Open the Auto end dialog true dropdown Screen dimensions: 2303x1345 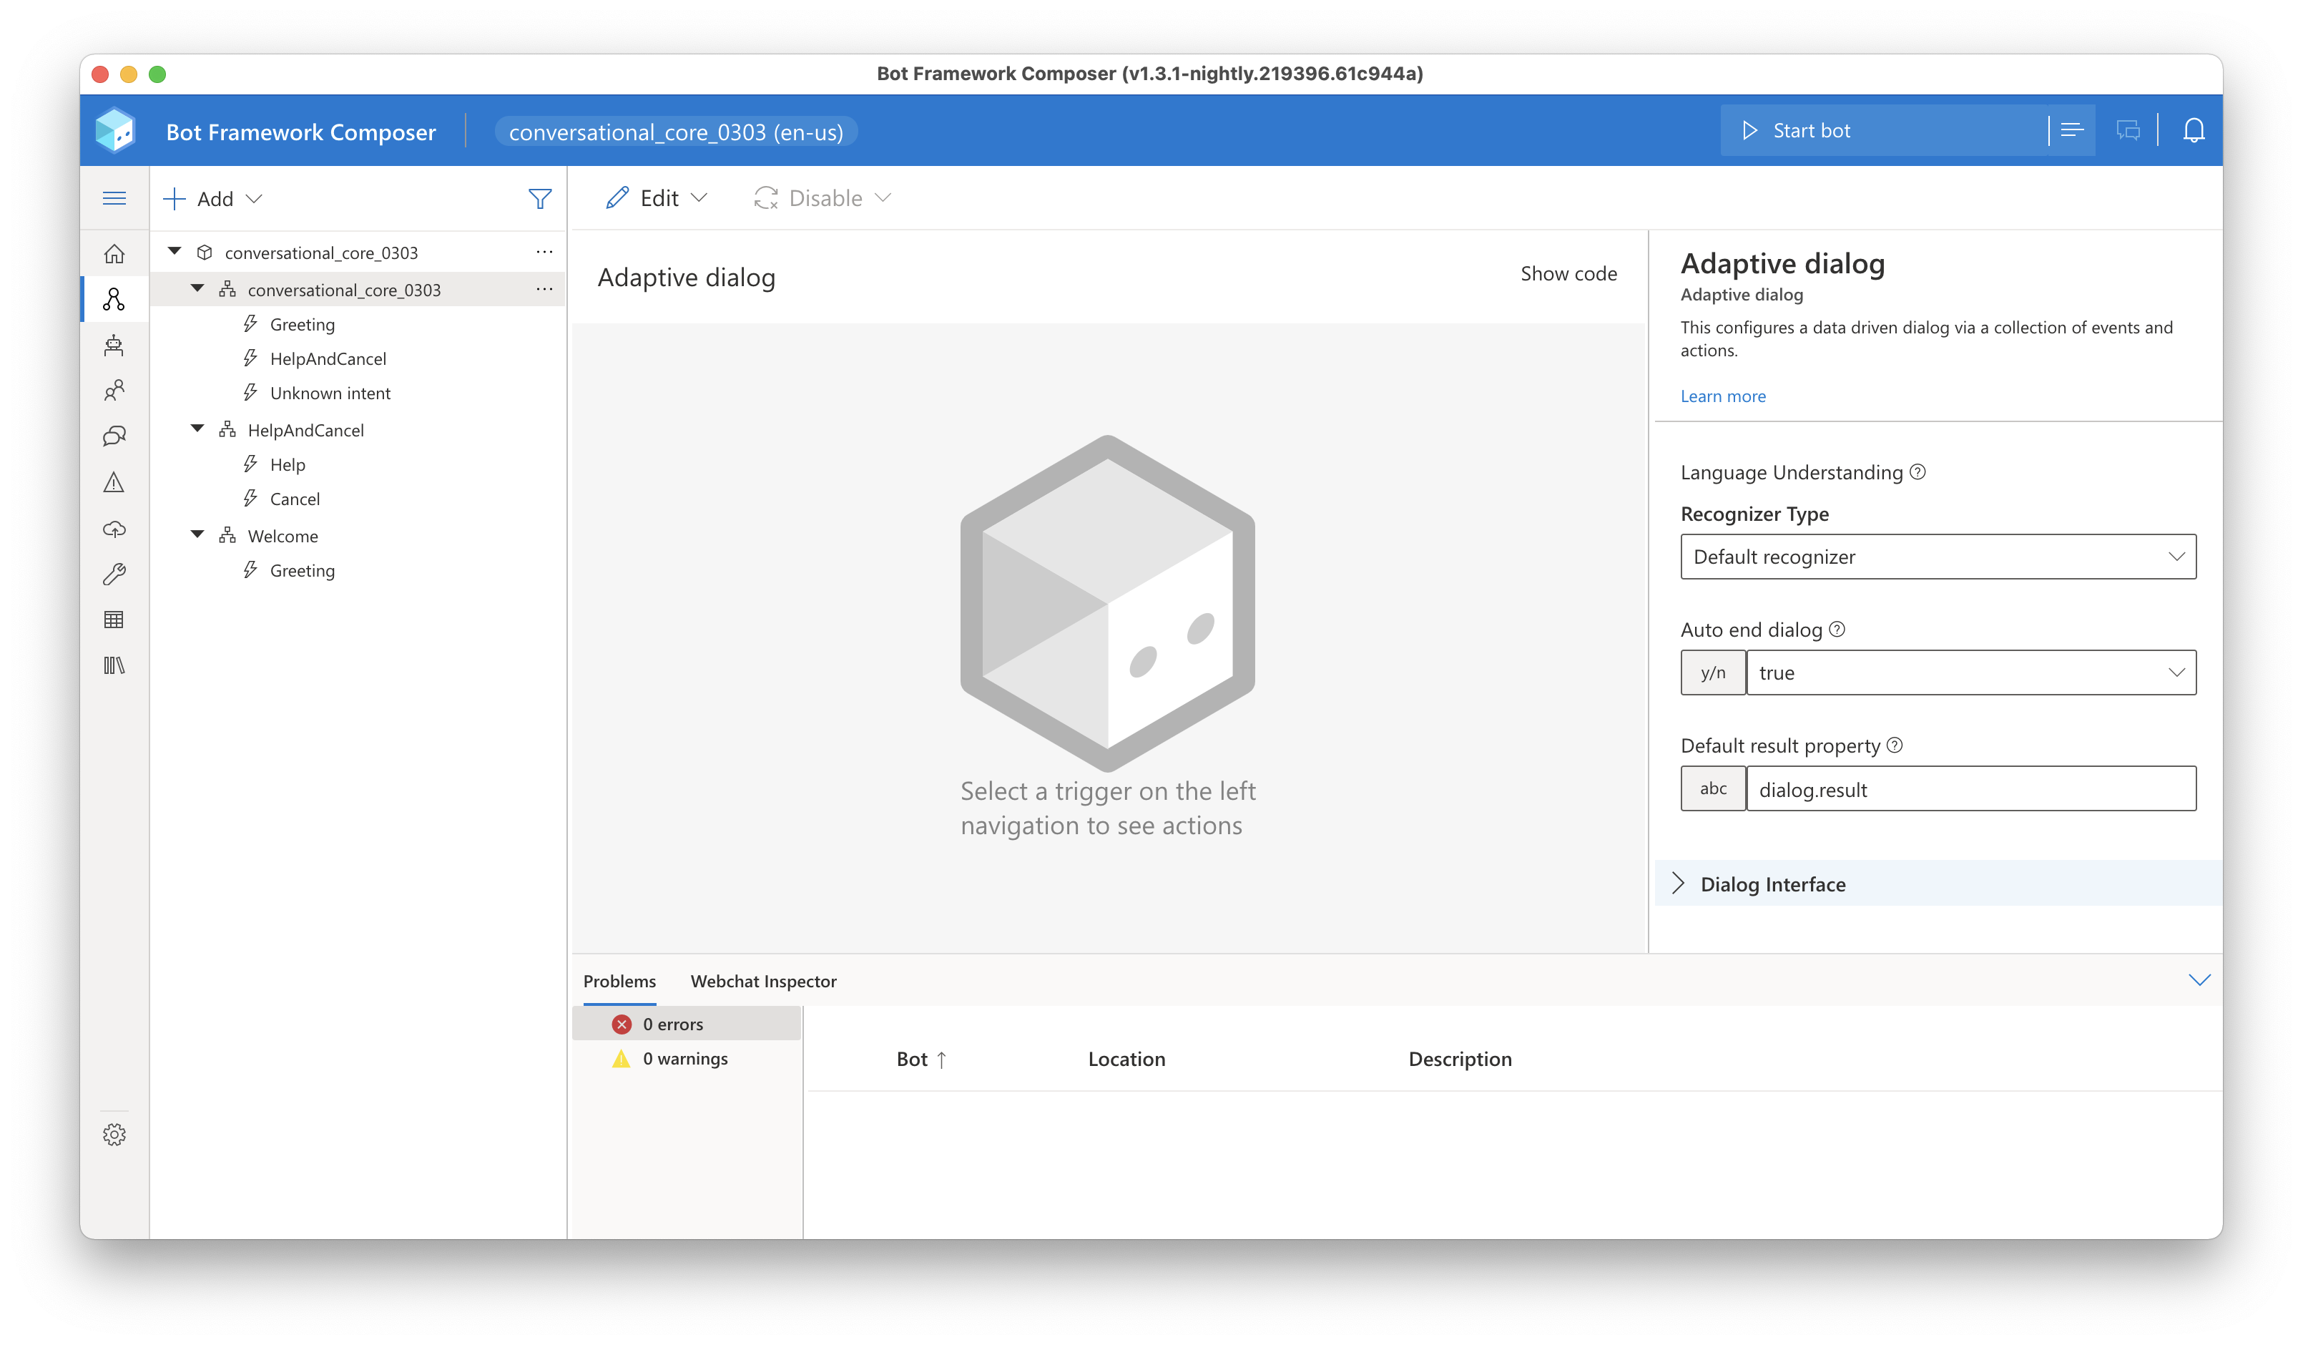pyautogui.click(x=1970, y=672)
